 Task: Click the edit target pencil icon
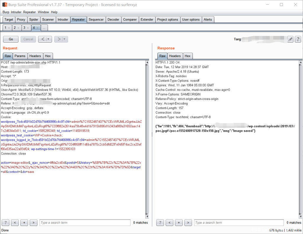(x=290, y=39)
